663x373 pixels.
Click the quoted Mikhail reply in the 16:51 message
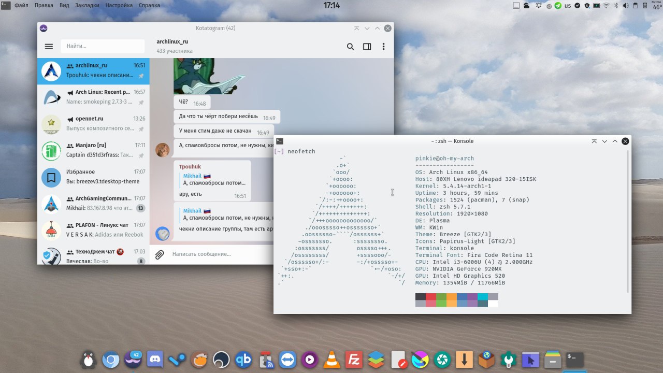click(214, 179)
